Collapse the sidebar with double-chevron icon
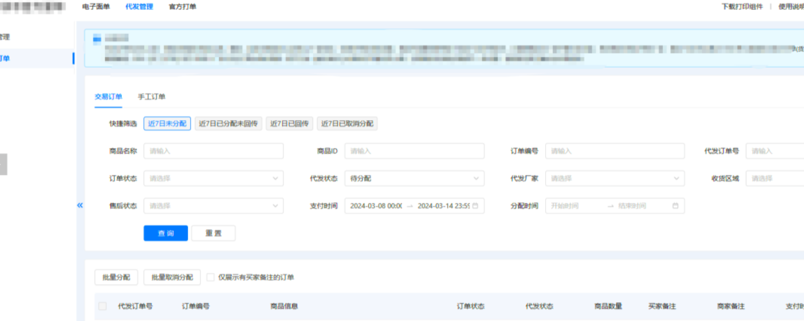The image size is (804, 321). pyautogui.click(x=80, y=205)
